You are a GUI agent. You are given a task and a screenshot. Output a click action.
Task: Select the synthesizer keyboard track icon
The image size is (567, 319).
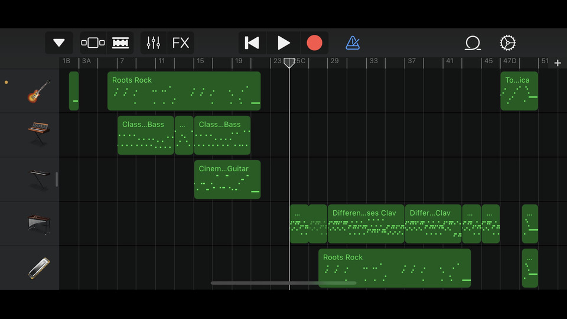(39, 135)
